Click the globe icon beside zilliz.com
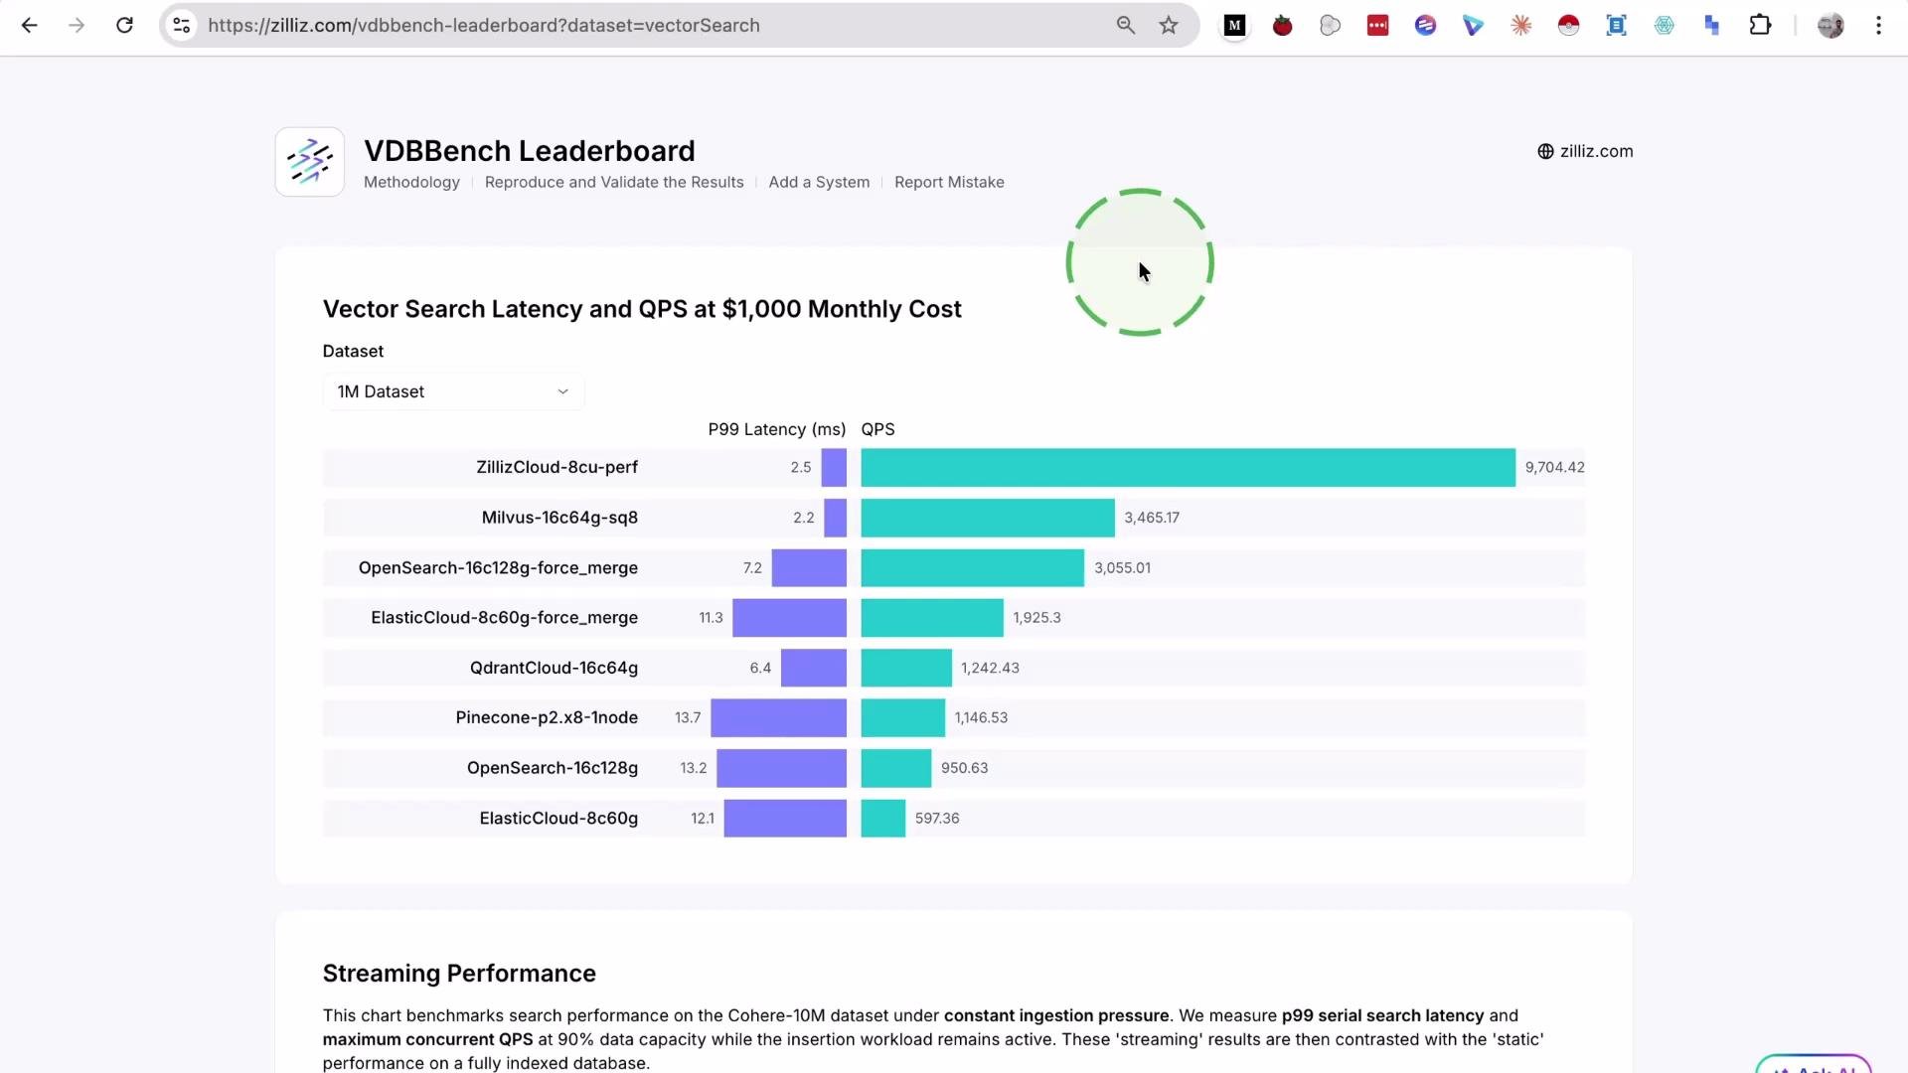 [1545, 152]
